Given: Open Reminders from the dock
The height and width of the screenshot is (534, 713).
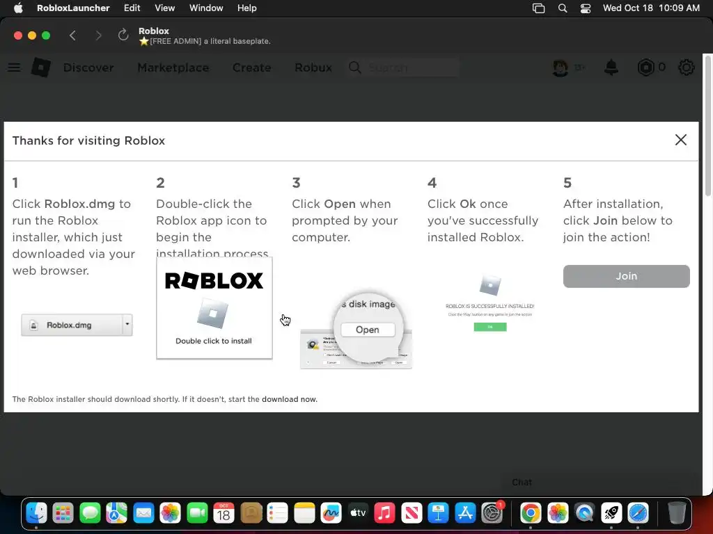Looking at the screenshot, I should 278,514.
